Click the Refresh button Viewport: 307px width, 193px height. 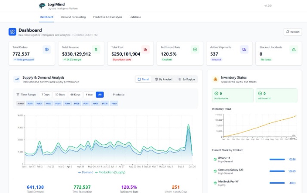click(x=293, y=32)
